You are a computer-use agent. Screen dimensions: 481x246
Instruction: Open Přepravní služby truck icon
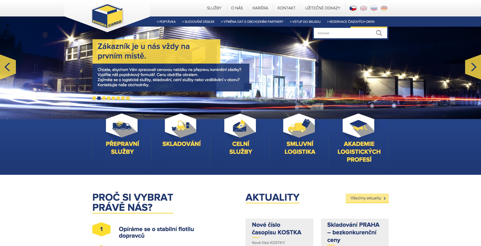coord(122,126)
